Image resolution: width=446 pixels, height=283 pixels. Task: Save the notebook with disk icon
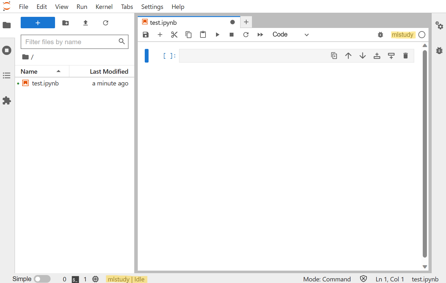(x=146, y=35)
